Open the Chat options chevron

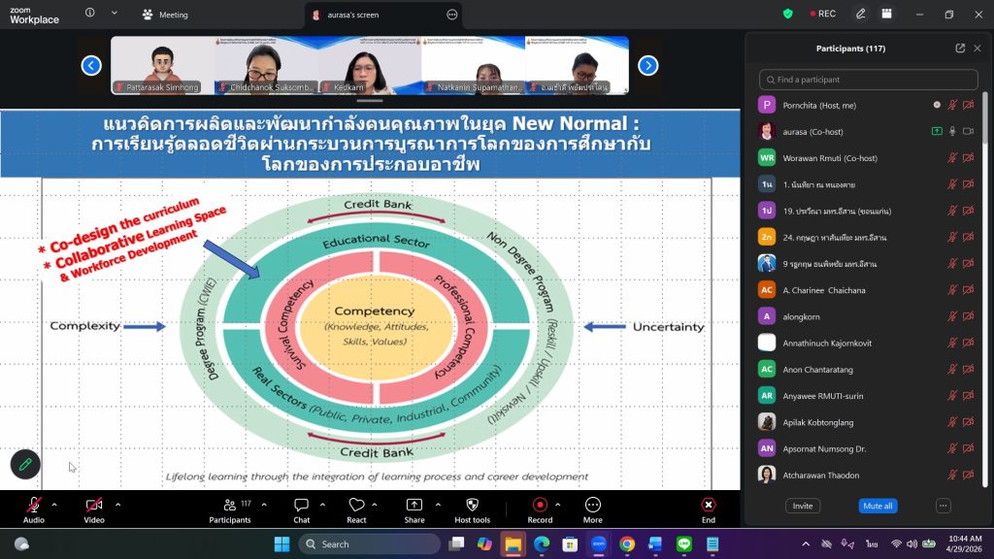[x=324, y=505]
